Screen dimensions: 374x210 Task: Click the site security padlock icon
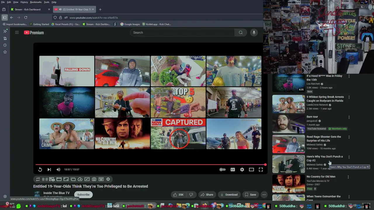pyautogui.click(x=60, y=17)
